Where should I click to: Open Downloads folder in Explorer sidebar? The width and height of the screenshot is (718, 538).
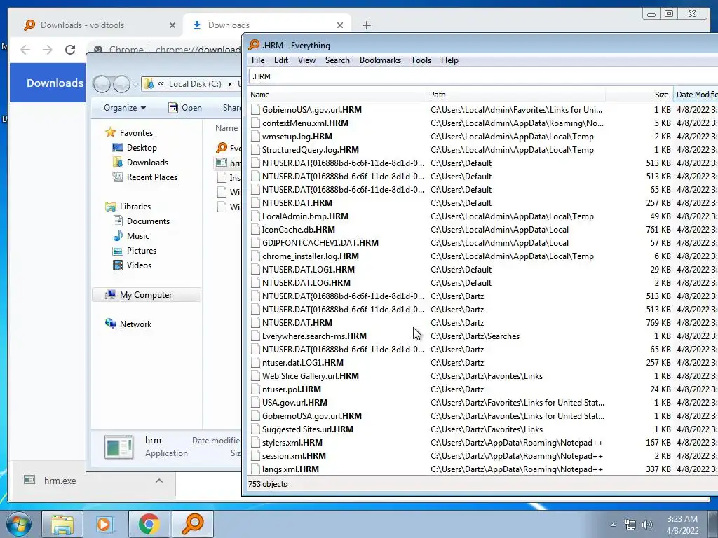pyautogui.click(x=147, y=163)
